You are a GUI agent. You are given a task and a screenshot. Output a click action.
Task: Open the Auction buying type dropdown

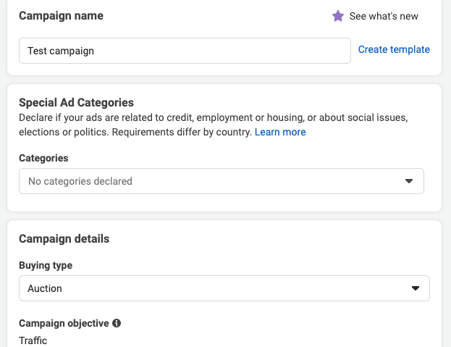pyautogui.click(x=224, y=288)
